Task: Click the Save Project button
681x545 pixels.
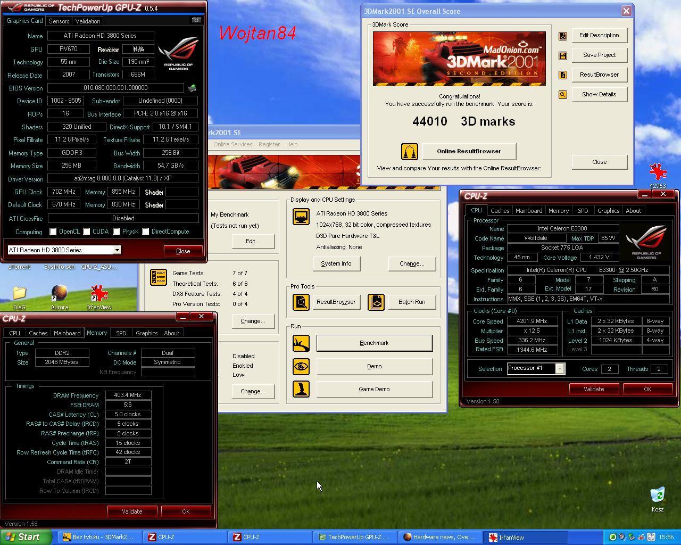Action: tap(599, 55)
